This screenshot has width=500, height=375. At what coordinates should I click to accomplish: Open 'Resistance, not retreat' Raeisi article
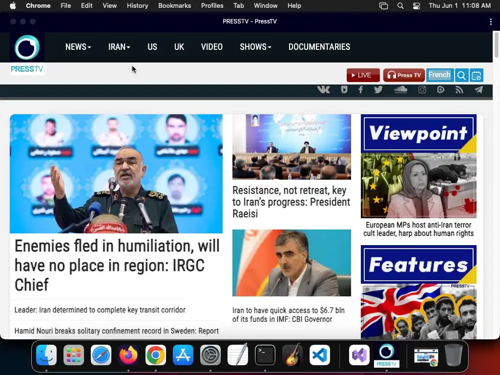coord(291,202)
